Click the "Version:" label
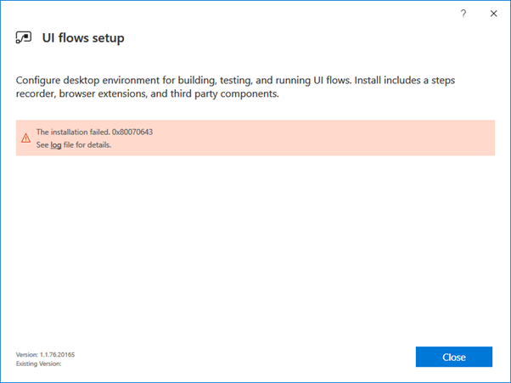 (x=26, y=353)
